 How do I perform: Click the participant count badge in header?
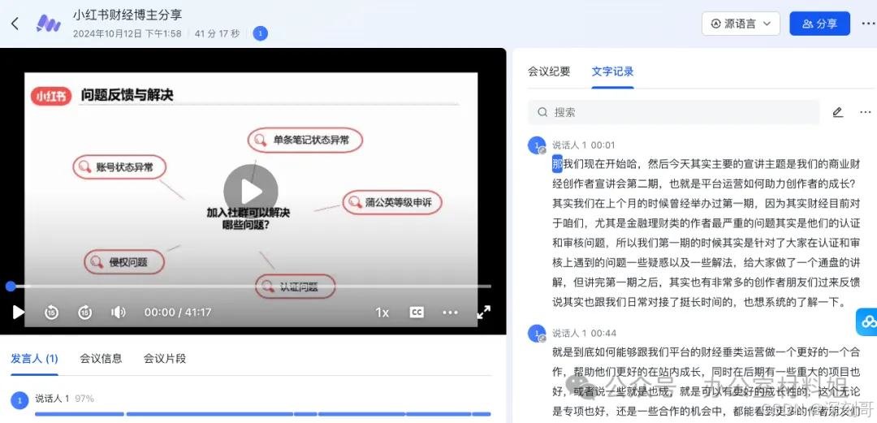260,33
